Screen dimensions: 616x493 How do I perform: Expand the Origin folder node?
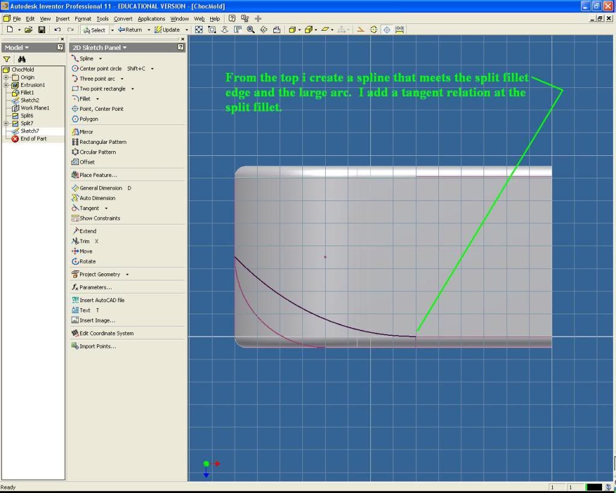[x=6, y=78]
